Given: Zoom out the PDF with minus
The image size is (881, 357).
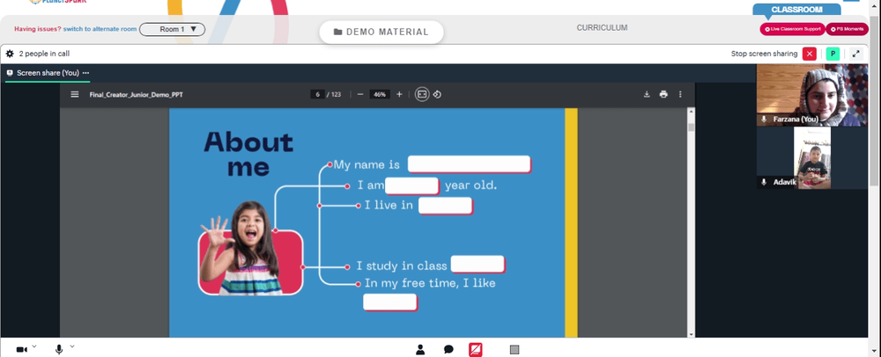Looking at the screenshot, I should [x=360, y=94].
